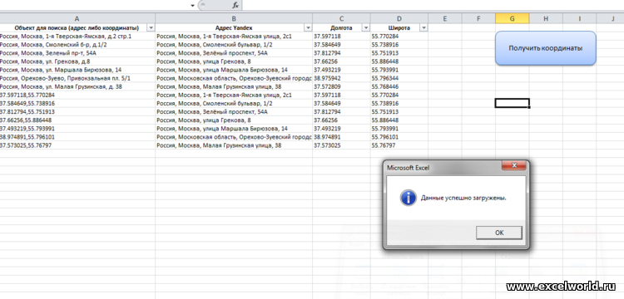This screenshot has height=299, width=624.
Task: Select column B header
Action: [x=234, y=18]
